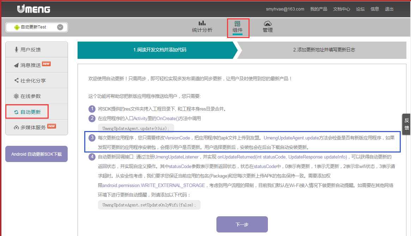Viewport: 411px width, 236px height.
Task: Click the new badge beside 消息推送
Action: [x=46, y=64]
